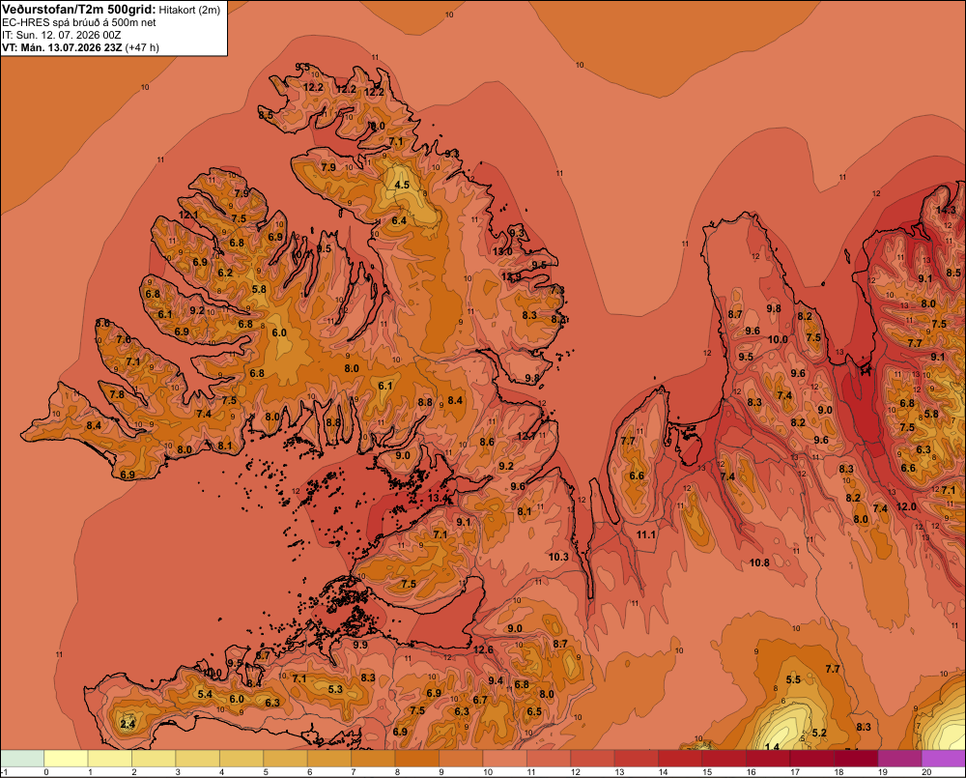Click the IT initial time line in header
This screenshot has width=966, height=778.
tap(61, 35)
